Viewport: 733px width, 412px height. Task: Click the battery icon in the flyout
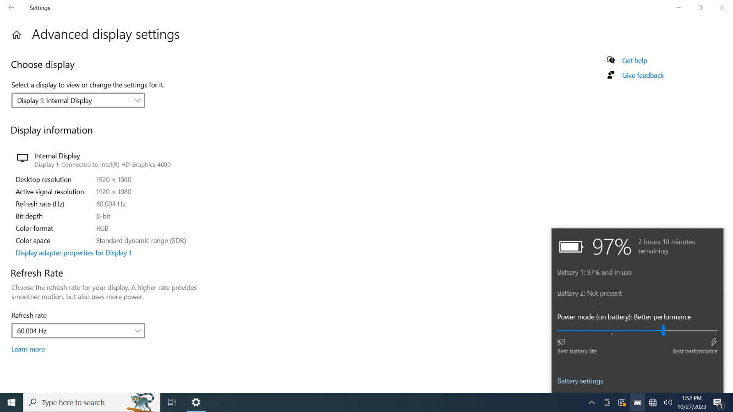click(571, 247)
